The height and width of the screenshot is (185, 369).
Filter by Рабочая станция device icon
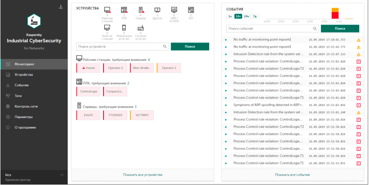coord(107,10)
